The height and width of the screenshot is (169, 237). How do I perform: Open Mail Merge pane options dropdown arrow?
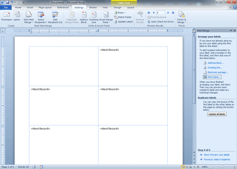(231, 30)
